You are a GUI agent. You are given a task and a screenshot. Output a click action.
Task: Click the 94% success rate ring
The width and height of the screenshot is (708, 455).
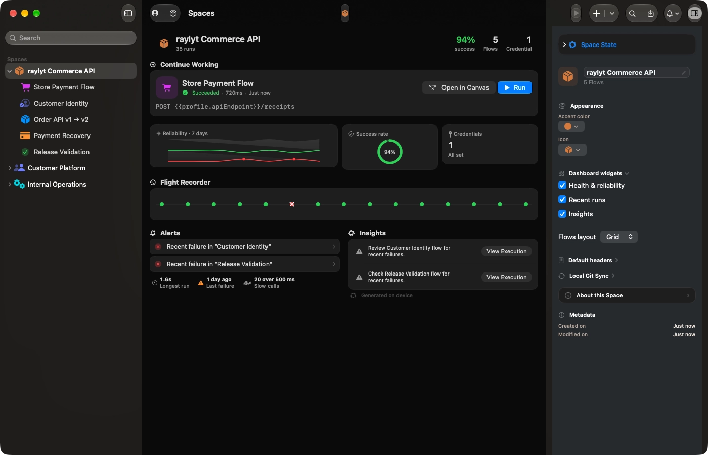coord(390,152)
